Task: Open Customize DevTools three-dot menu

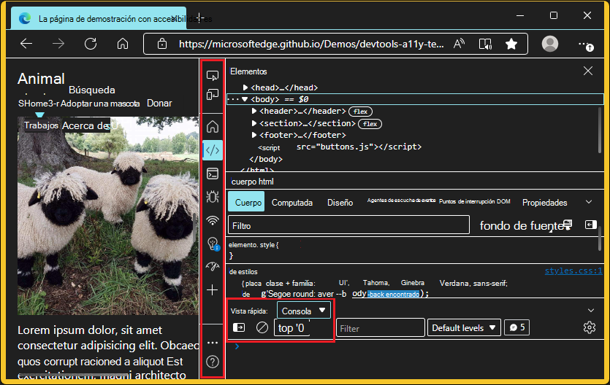Action: (x=213, y=343)
